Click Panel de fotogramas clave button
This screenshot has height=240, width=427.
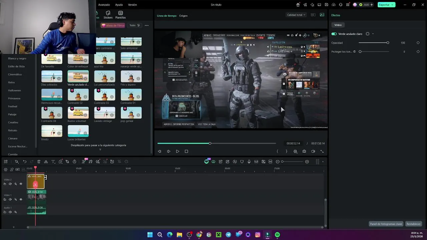[x=386, y=224]
